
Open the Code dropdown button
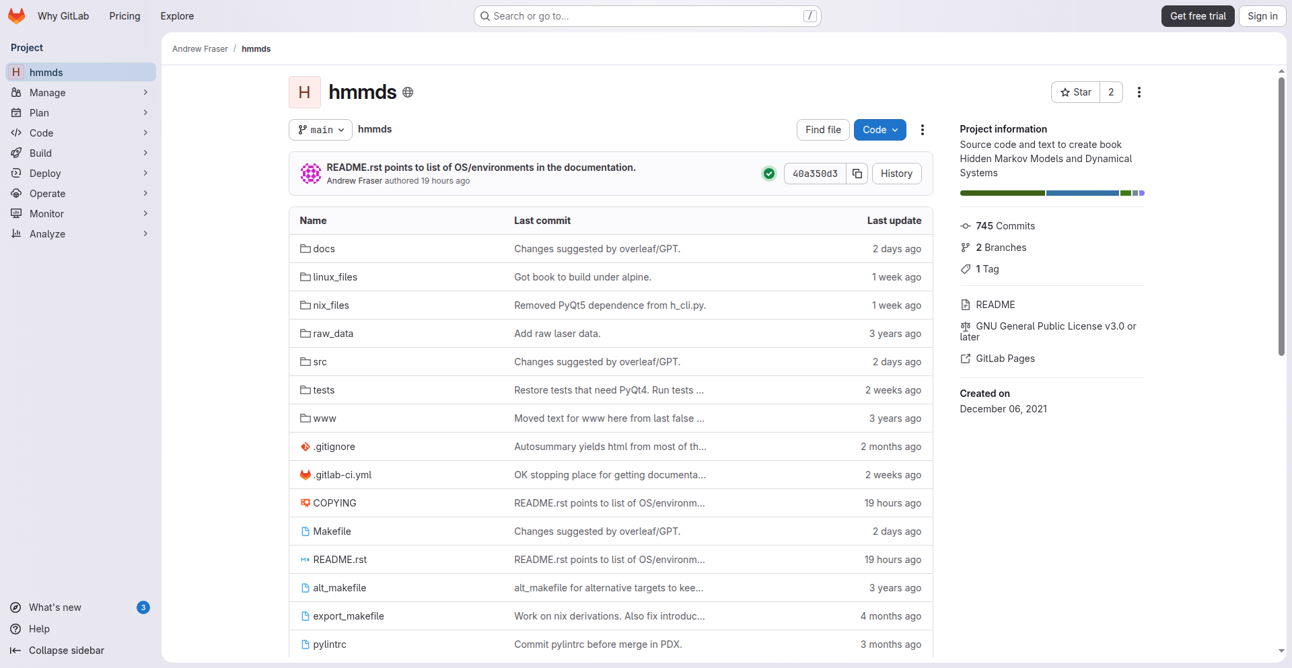click(880, 130)
